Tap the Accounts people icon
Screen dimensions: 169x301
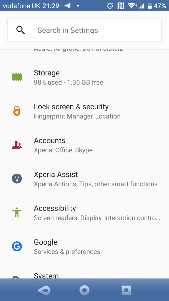(17, 145)
